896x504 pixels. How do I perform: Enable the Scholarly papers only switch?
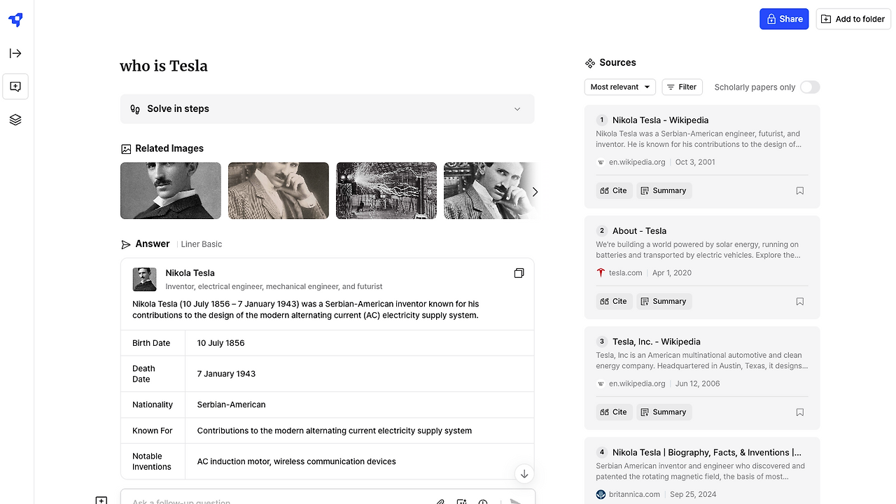click(x=810, y=87)
